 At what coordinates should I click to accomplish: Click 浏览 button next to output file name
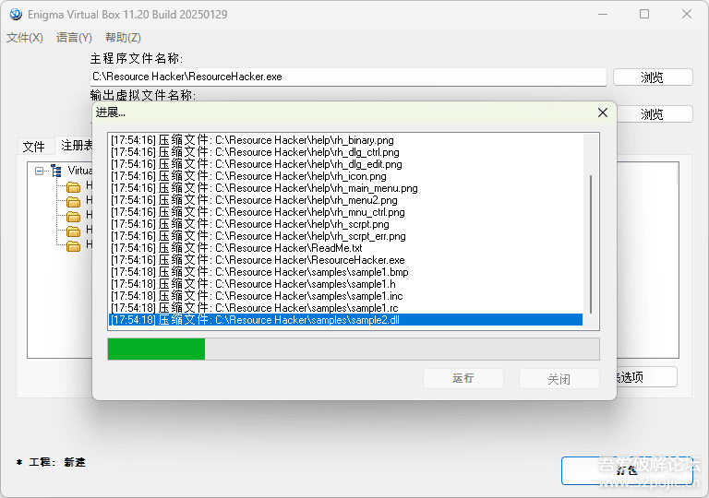655,113
